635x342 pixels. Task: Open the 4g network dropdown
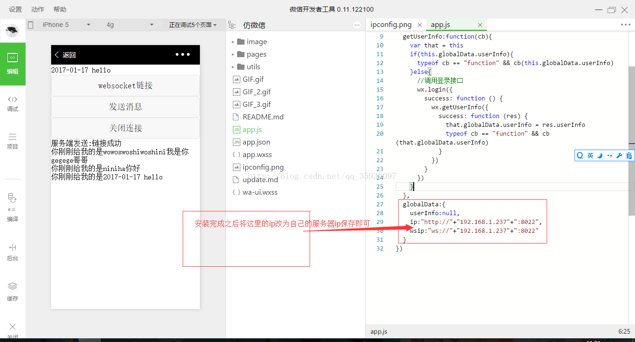pos(130,25)
